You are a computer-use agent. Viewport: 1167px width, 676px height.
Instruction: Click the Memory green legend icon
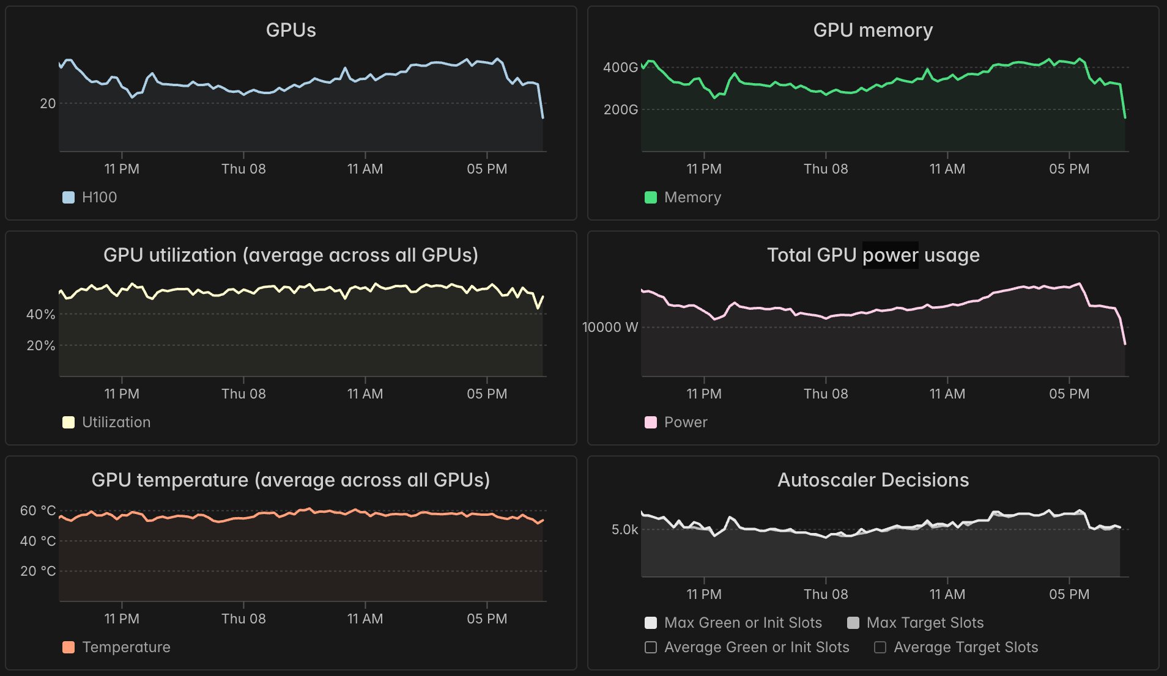pos(650,197)
